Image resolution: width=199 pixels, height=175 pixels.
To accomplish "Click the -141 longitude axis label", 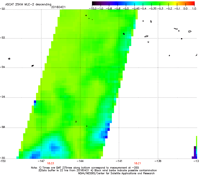I will coord(119,161).
